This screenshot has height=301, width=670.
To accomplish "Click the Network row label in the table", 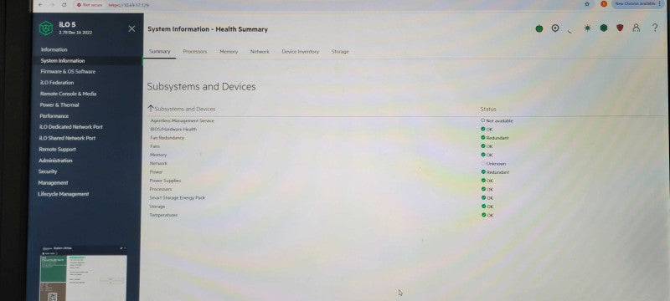I will [x=158, y=163].
